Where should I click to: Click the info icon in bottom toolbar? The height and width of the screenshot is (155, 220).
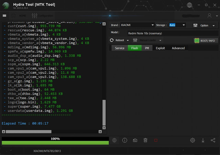124,140
